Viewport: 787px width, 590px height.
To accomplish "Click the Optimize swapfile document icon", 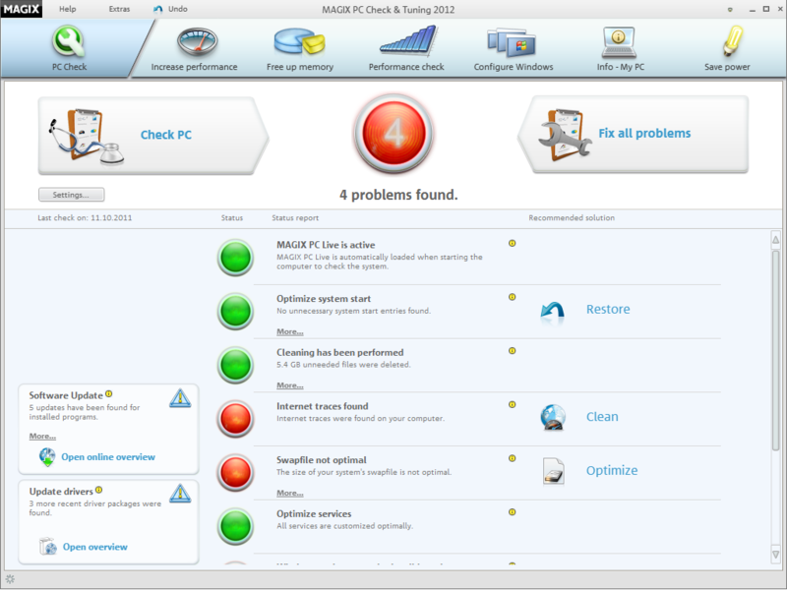I will [553, 471].
